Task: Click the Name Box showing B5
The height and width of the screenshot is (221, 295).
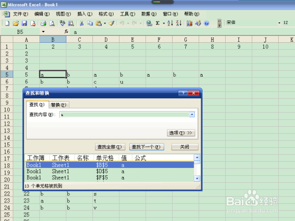Action: click(x=20, y=32)
